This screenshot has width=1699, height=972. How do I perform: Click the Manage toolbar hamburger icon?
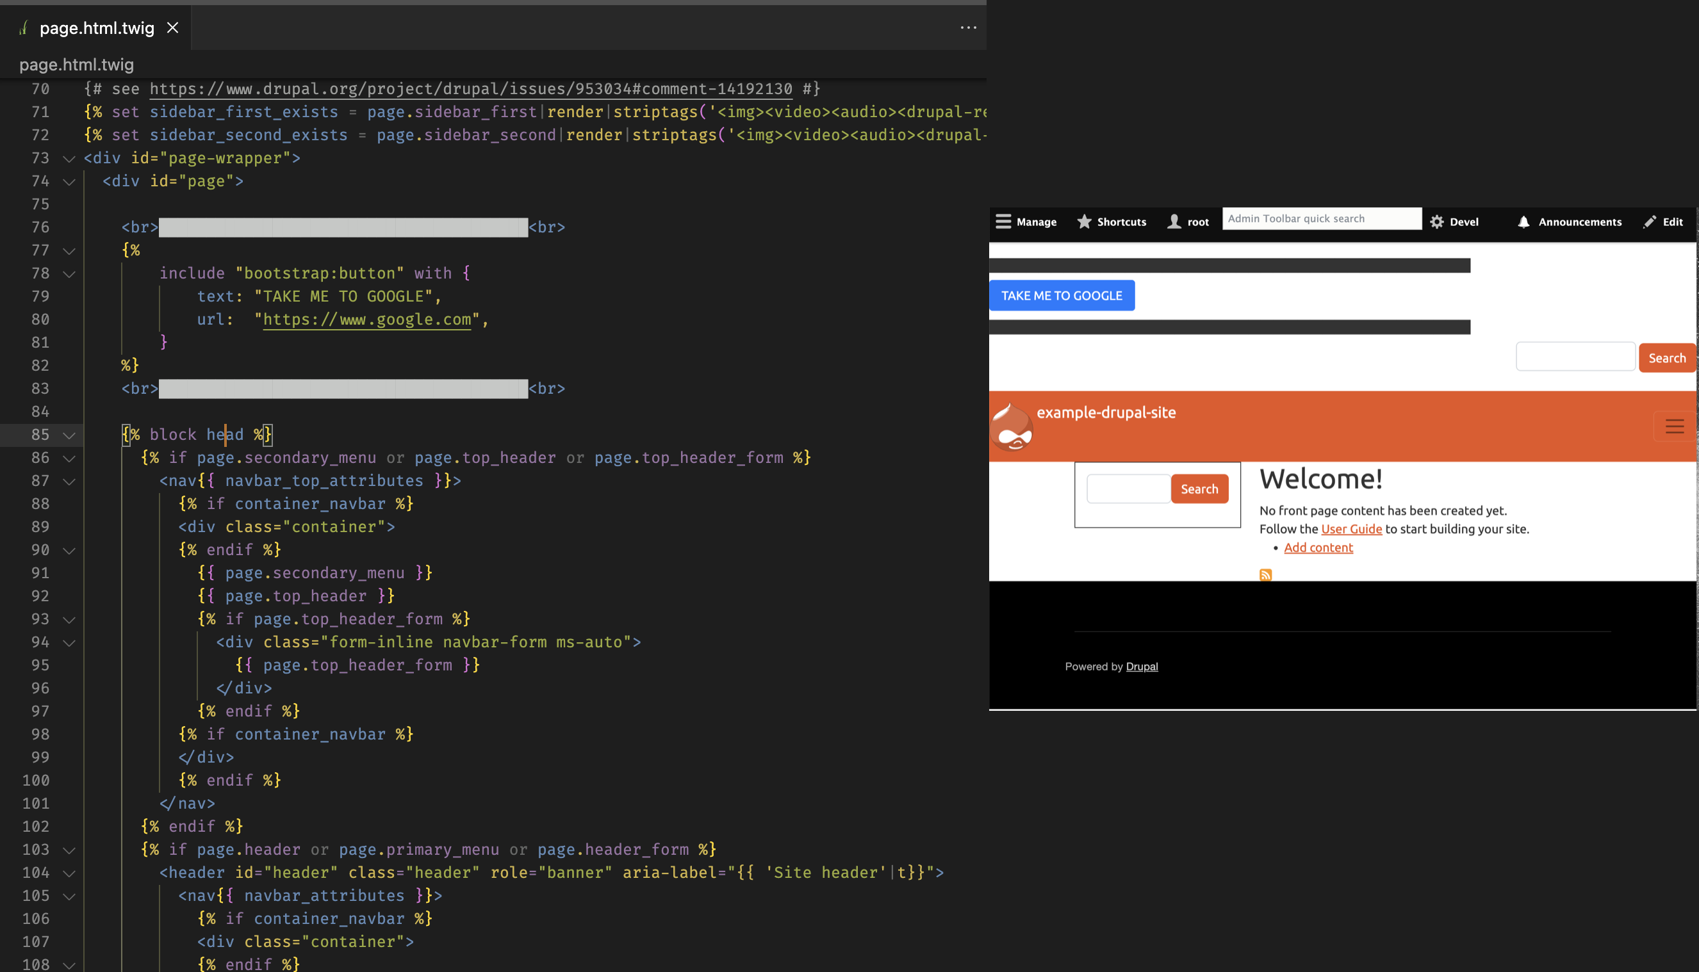1003,222
